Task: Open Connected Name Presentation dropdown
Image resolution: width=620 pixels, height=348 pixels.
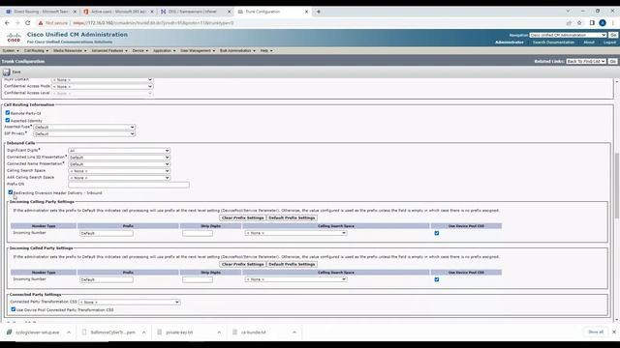Action: [x=119, y=163]
